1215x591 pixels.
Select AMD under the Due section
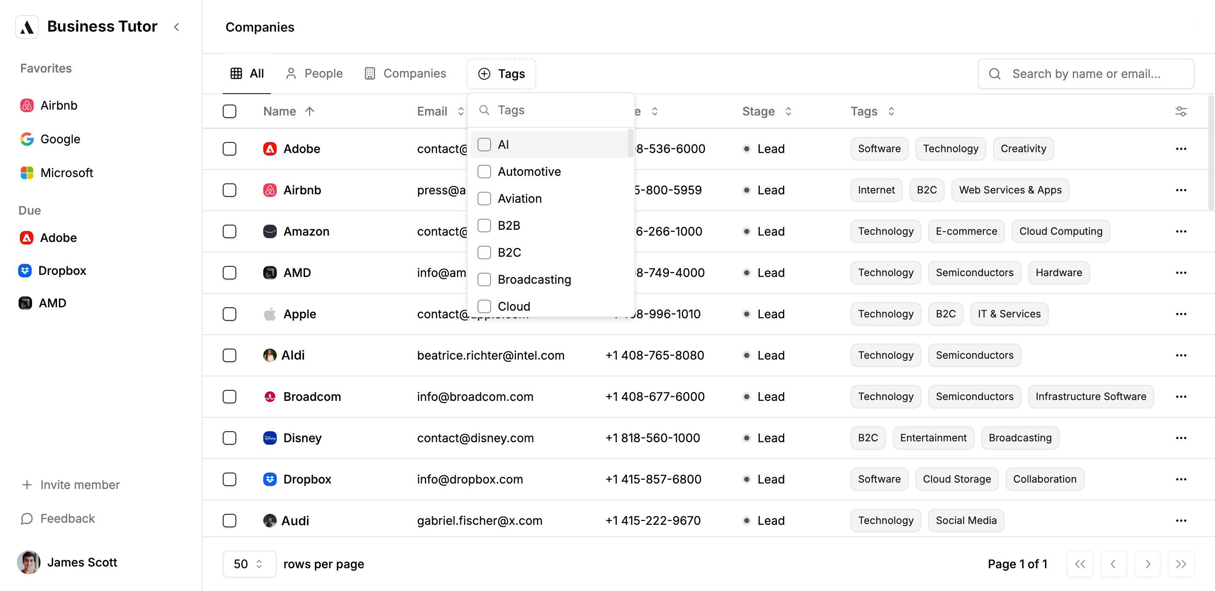[x=52, y=303]
